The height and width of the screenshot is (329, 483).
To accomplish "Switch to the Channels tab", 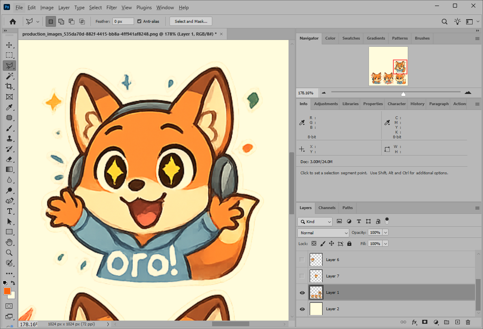I will click(x=327, y=208).
